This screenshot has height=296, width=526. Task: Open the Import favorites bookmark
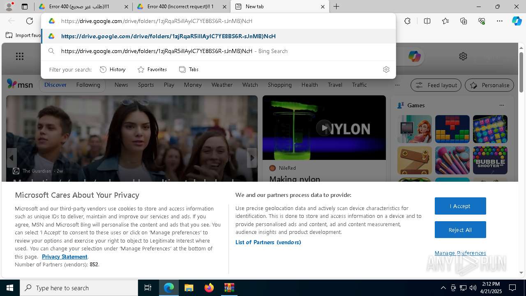click(x=23, y=35)
